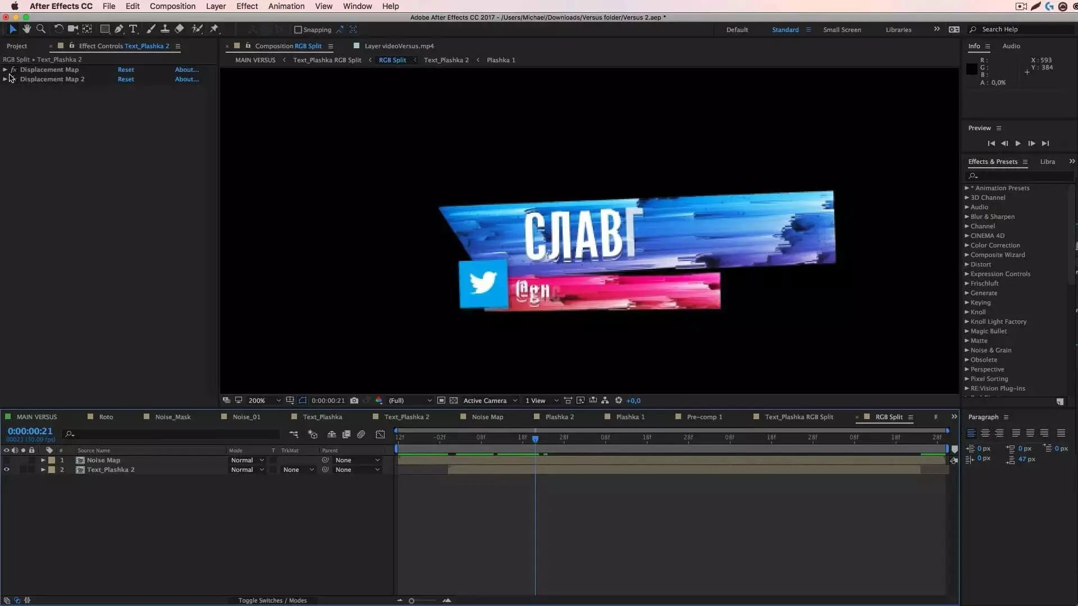Click the Graph Editor icon
This screenshot has width=1078, height=606.
coord(380,434)
